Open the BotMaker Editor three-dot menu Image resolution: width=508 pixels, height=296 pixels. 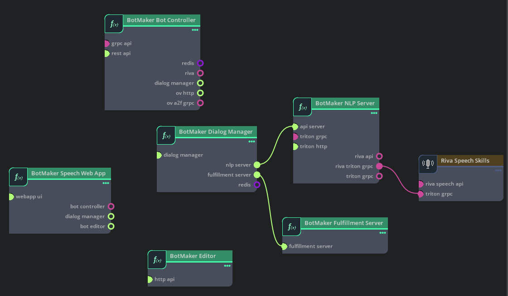coord(227,266)
